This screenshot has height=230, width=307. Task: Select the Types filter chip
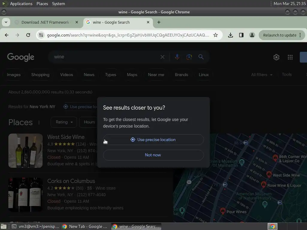click(111, 75)
